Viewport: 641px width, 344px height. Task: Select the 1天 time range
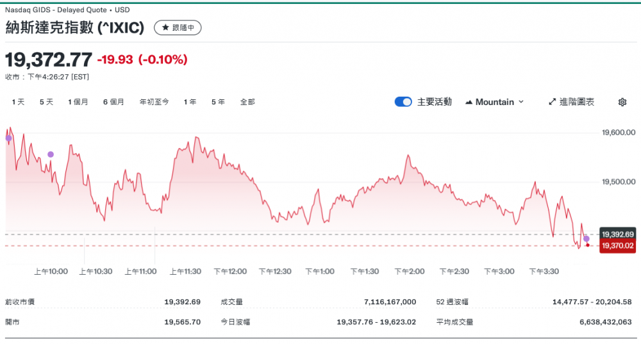tap(18, 102)
